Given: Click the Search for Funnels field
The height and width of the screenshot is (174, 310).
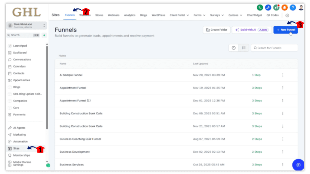Looking at the screenshot, I should [x=274, y=48].
